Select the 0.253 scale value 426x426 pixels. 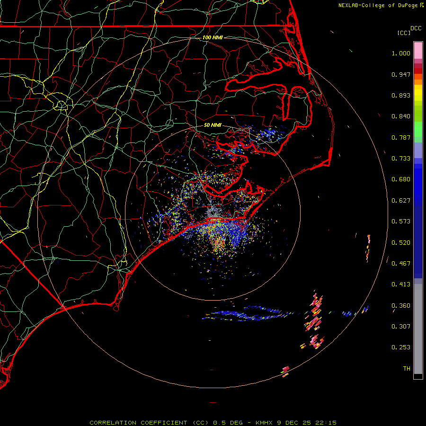point(401,347)
